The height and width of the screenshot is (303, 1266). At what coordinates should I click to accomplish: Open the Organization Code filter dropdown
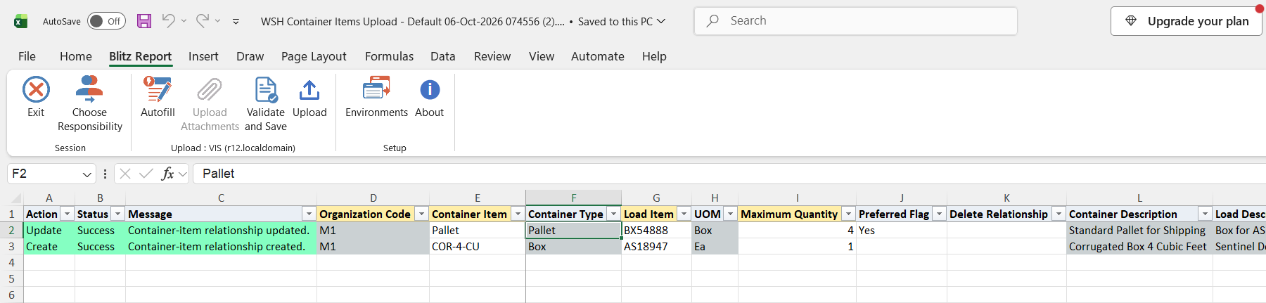pyautogui.click(x=421, y=214)
